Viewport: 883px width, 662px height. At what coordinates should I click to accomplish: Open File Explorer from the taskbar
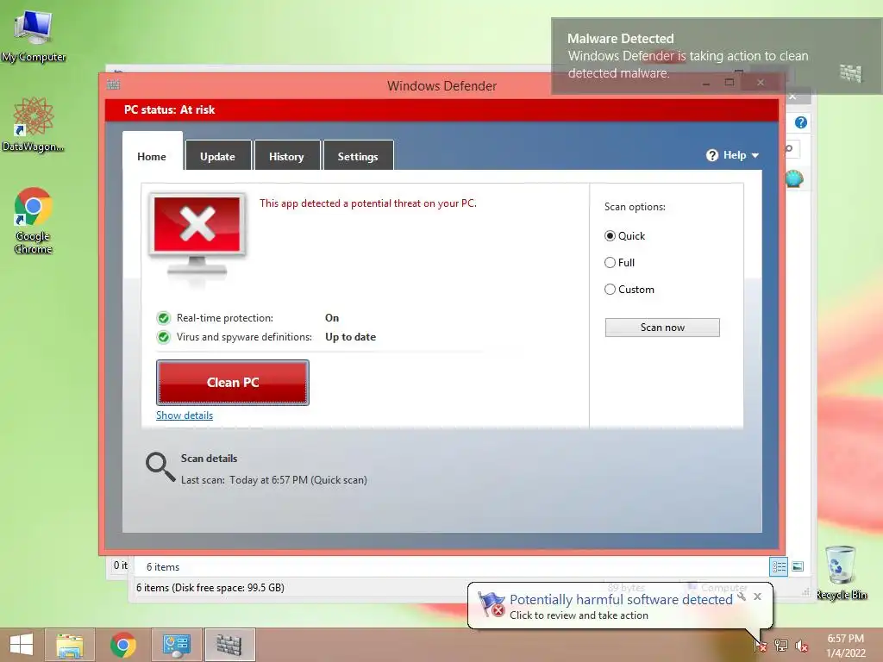(70, 645)
